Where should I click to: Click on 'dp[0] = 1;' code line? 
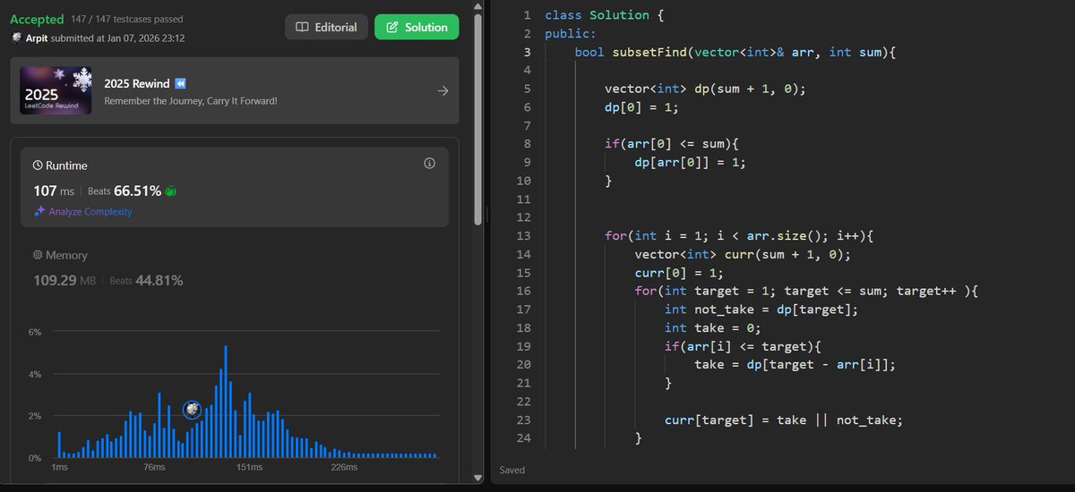pos(641,107)
